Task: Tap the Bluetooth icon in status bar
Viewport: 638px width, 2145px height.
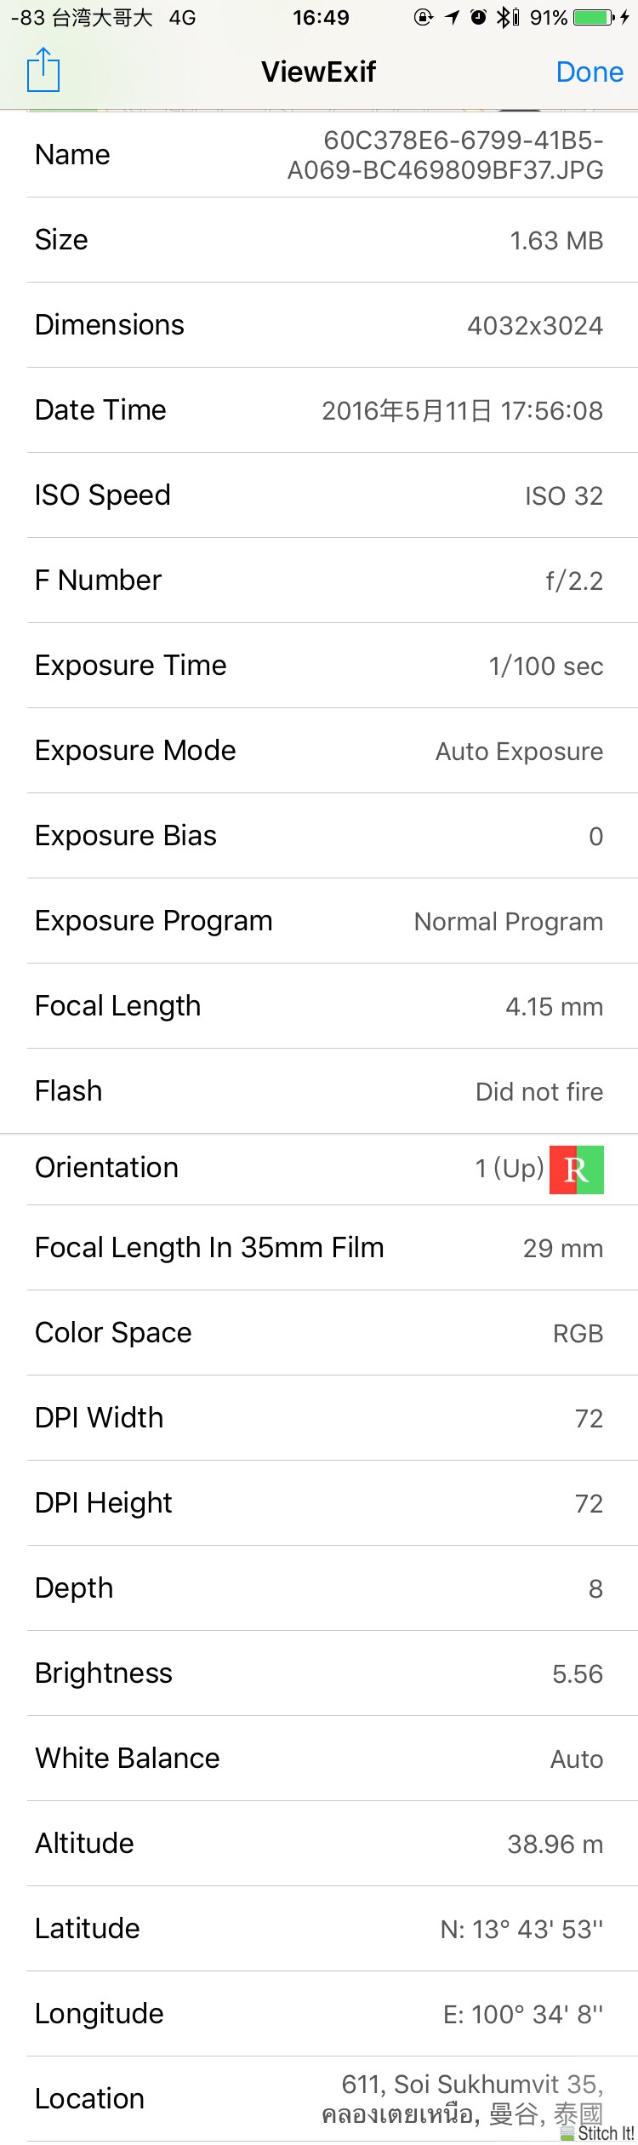Action: [x=507, y=17]
